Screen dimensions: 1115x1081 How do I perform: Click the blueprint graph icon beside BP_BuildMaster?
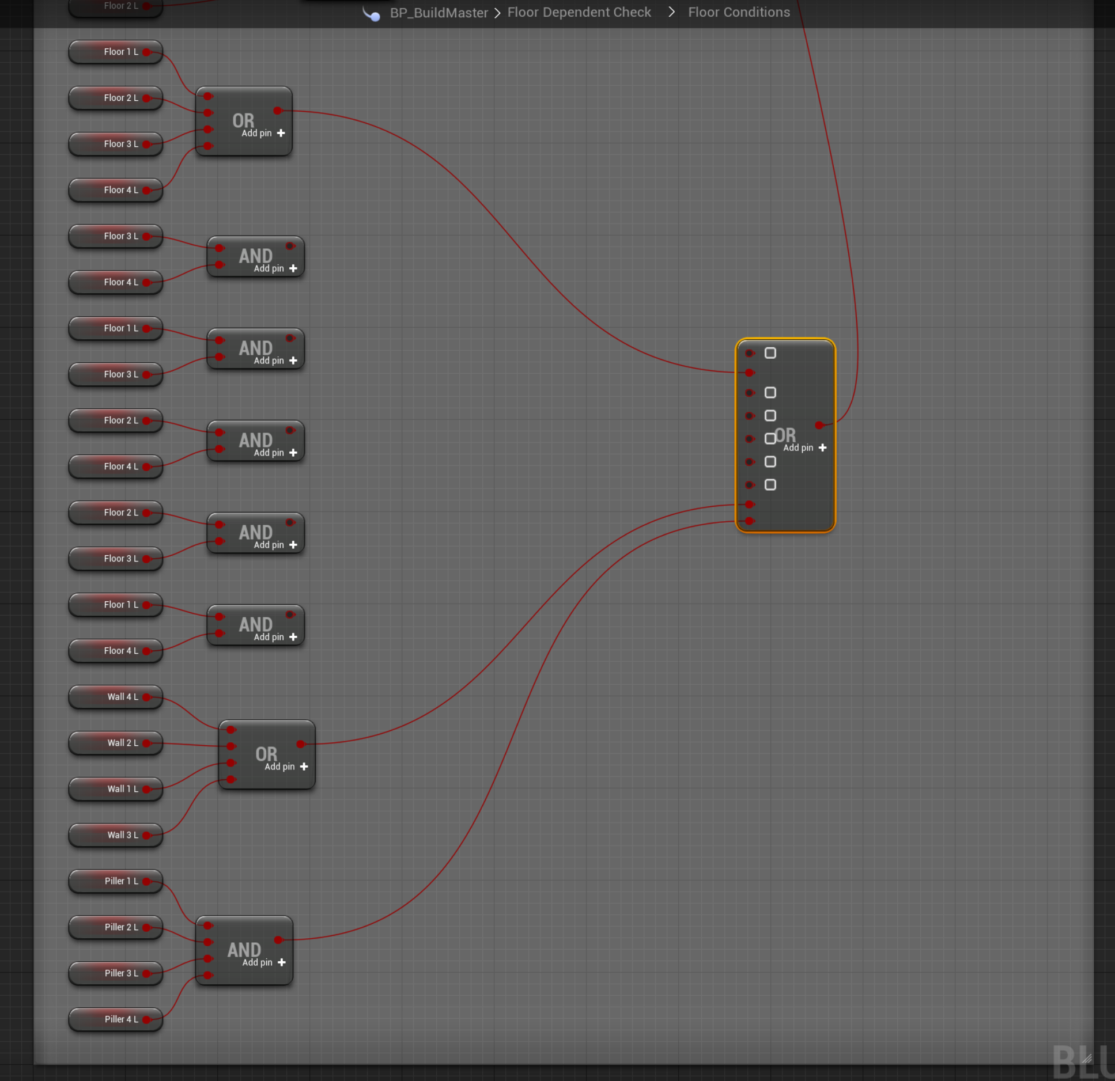coord(372,14)
